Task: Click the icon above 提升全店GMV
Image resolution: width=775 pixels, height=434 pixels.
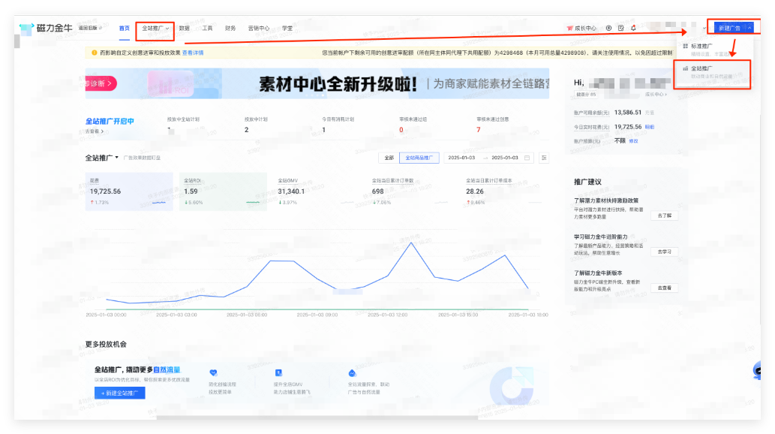Action: point(279,372)
